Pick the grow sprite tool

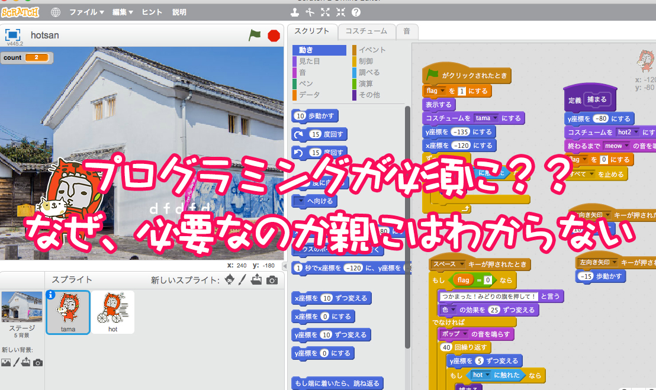click(325, 12)
